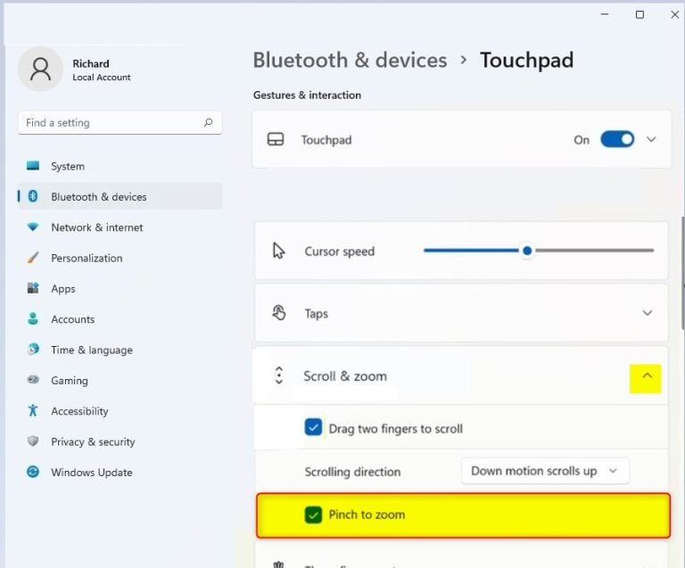Open the Scrolling direction dropdown

(x=545, y=471)
